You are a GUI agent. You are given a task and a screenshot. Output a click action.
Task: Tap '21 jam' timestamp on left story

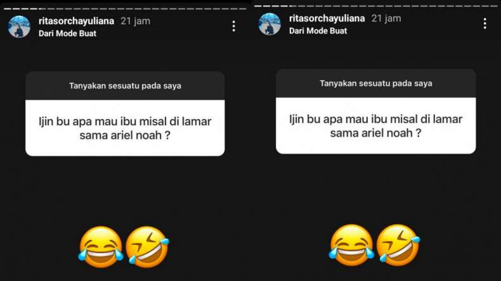[136, 21]
